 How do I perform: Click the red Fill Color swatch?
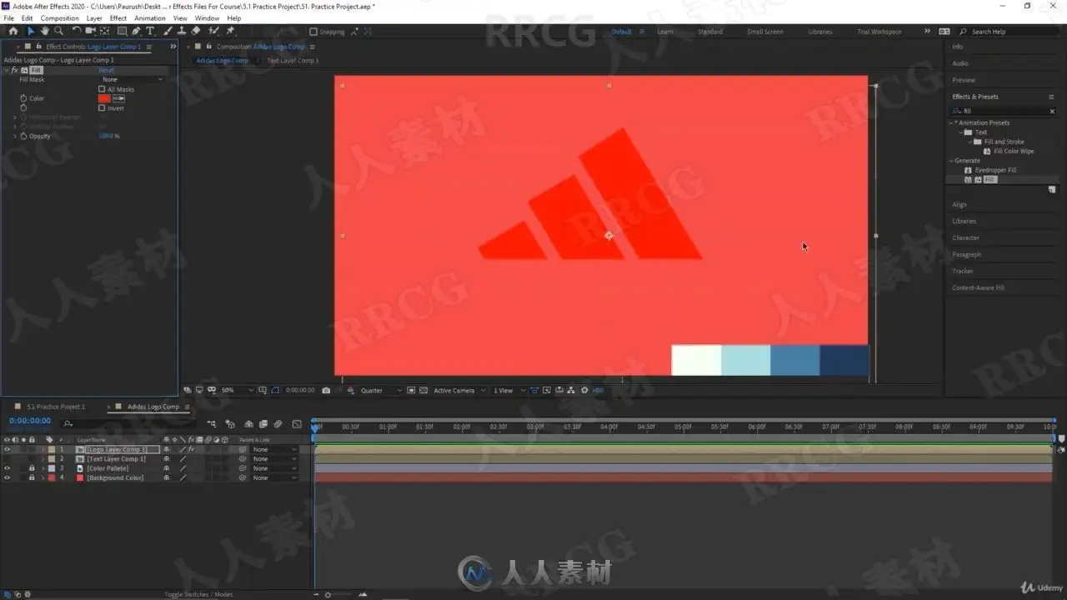(104, 98)
